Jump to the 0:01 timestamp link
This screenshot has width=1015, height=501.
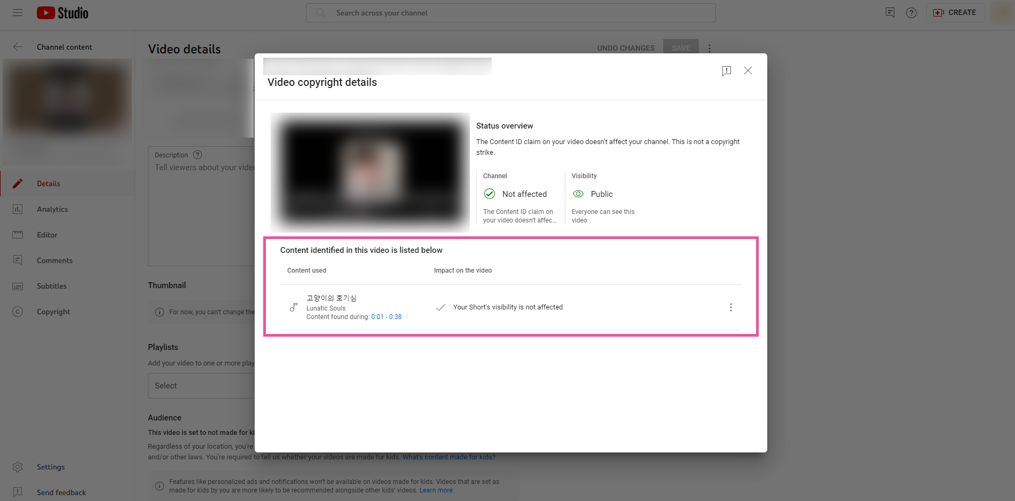pyautogui.click(x=377, y=317)
